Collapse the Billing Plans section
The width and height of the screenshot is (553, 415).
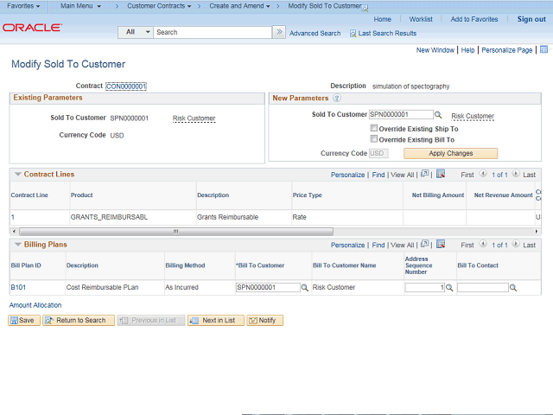pyautogui.click(x=17, y=244)
